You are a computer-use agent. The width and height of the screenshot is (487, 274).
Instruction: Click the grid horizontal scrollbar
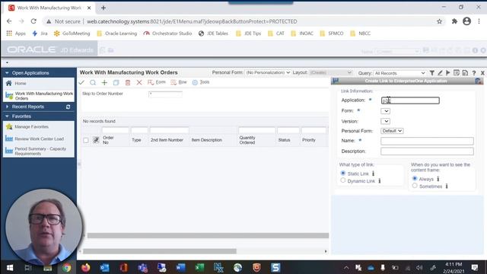point(208,235)
